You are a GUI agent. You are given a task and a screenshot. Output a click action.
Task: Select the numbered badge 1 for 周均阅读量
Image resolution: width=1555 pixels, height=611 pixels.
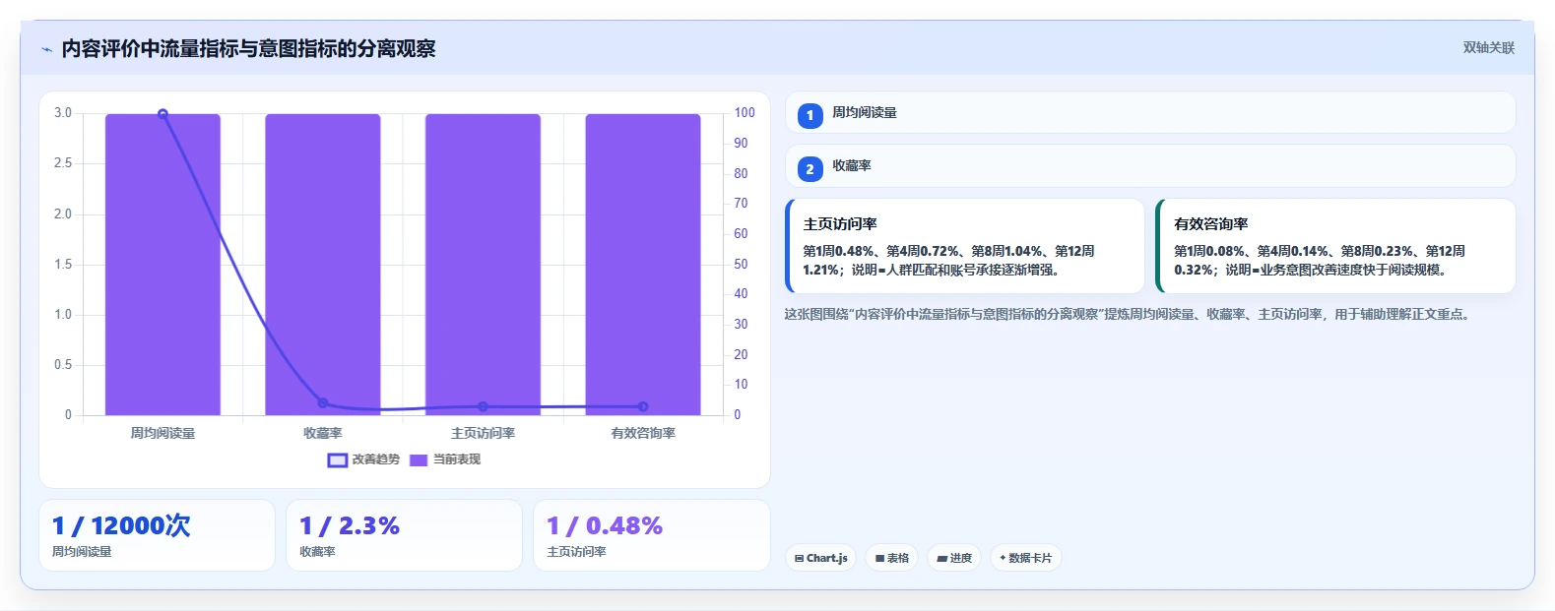coord(810,115)
